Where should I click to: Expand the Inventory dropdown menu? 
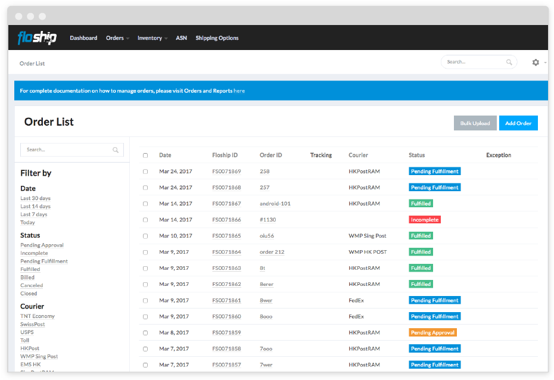(152, 38)
